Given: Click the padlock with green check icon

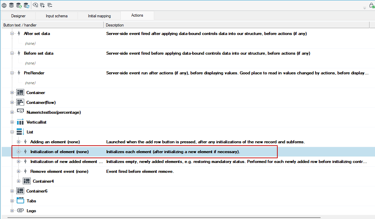Looking at the screenshot, I should point(372,5).
